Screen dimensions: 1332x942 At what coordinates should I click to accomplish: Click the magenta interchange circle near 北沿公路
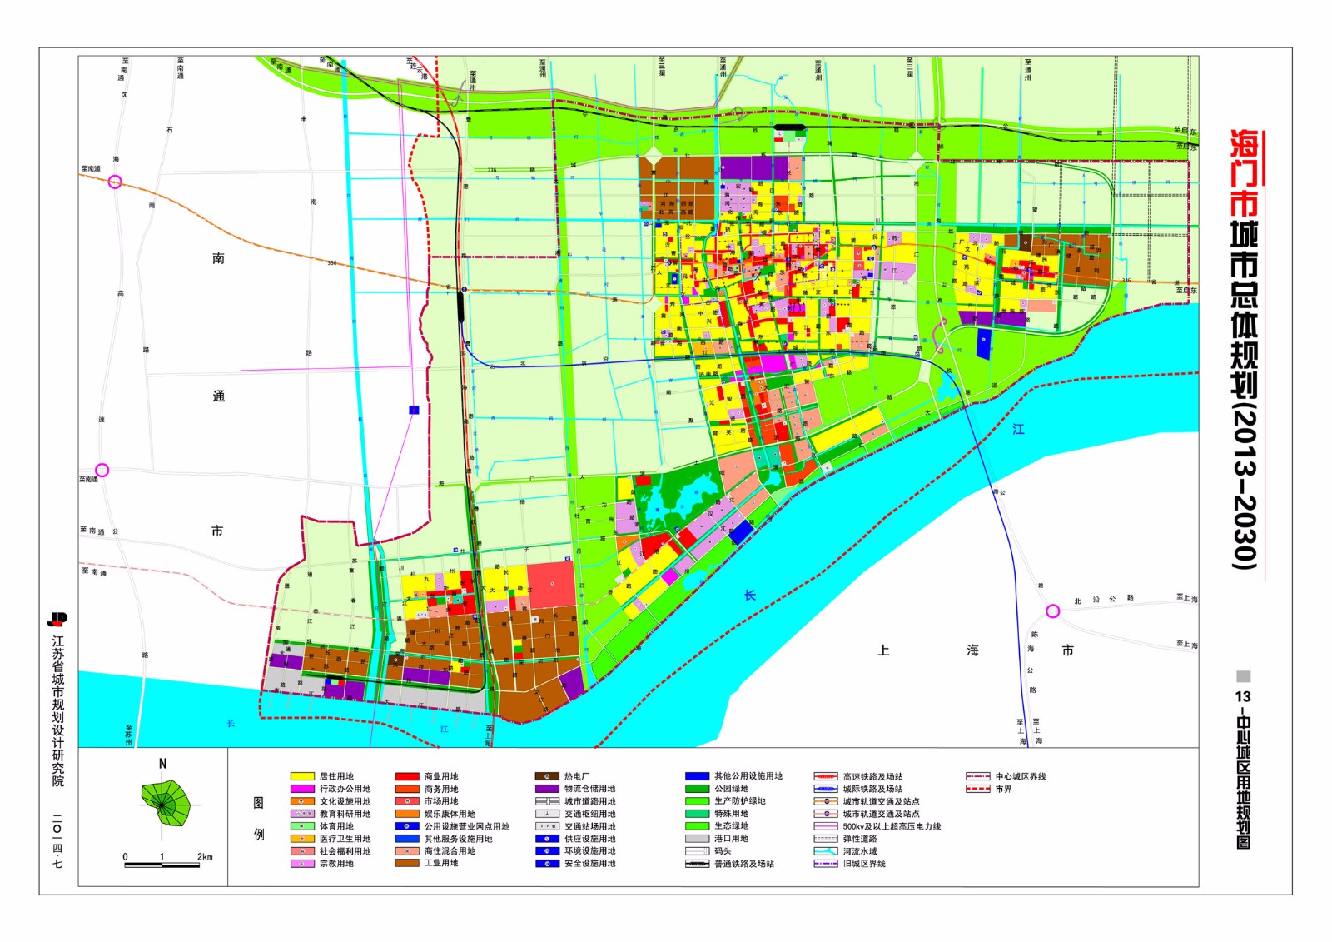(x=1052, y=611)
